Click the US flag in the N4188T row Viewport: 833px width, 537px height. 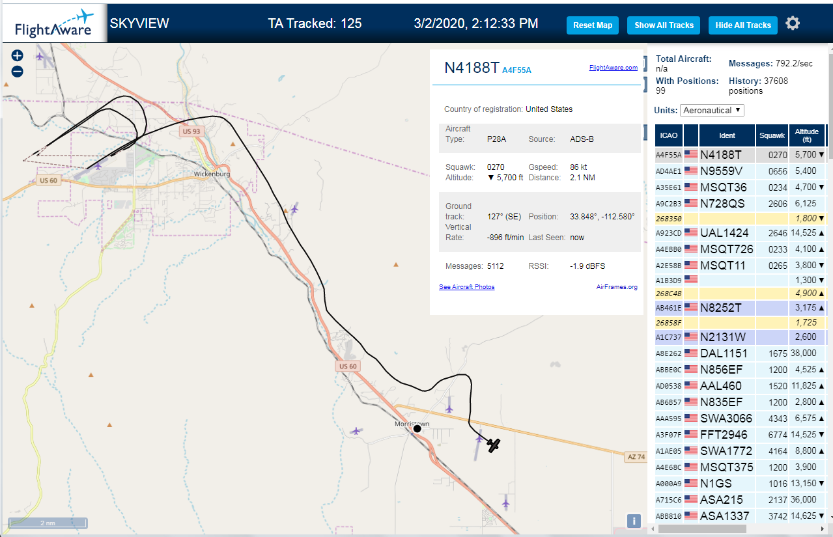click(x=691, y=155)
